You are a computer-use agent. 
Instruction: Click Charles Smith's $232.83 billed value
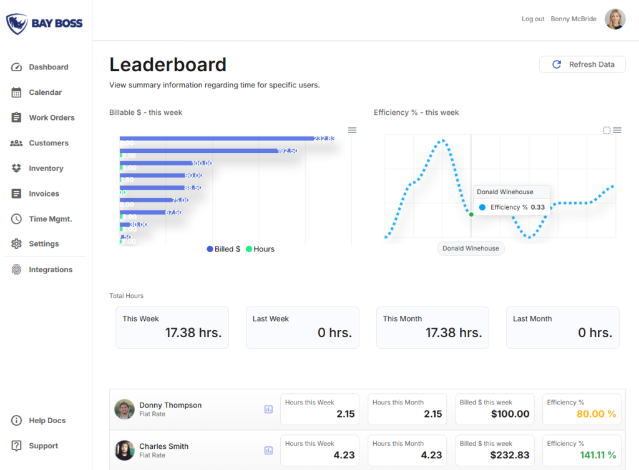(x=510, y=455)
